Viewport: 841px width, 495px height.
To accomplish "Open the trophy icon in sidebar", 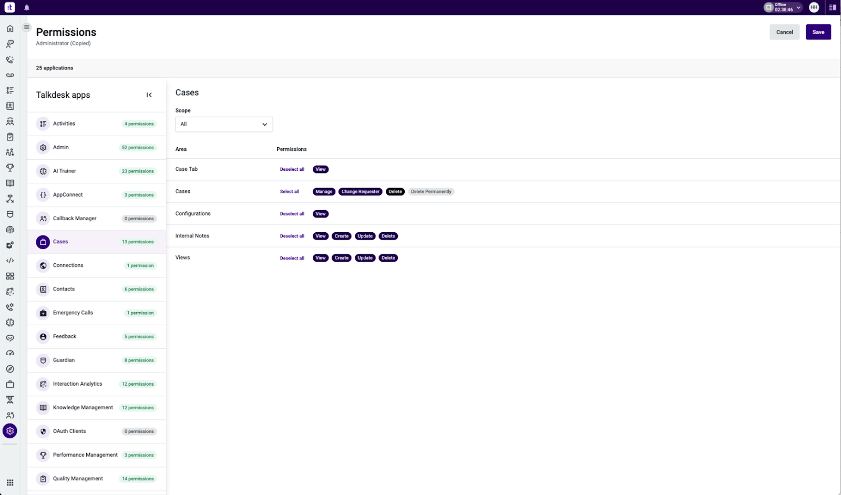I will pos(10,168).
